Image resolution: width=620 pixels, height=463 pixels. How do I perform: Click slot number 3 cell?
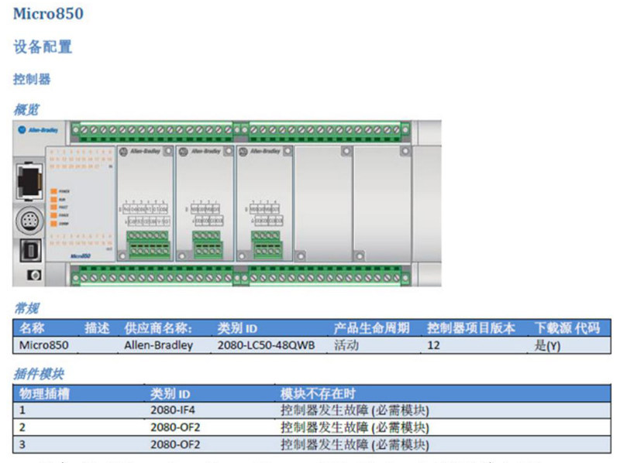pyautogui.click(x=22, y=444)
